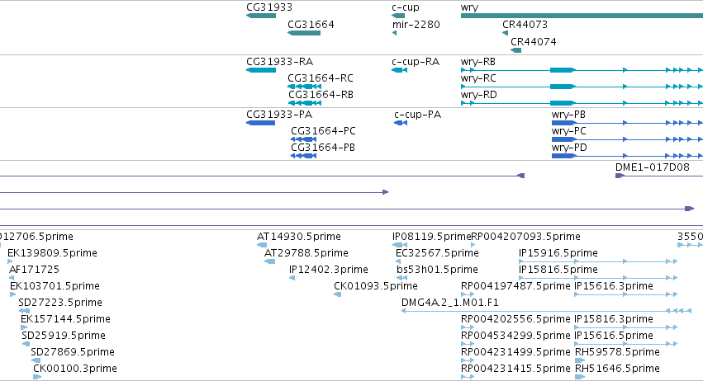Click the CG31664-PC protein label

coord(323,131)
